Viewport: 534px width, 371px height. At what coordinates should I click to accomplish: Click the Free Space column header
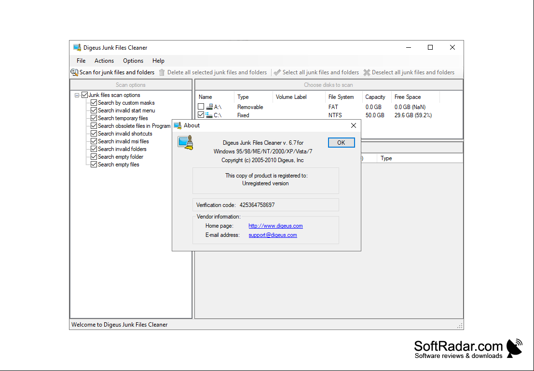(415, 97)
